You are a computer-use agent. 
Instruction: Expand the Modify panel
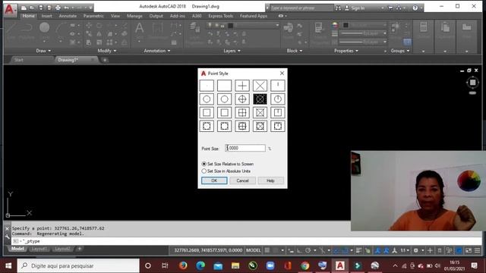[107, 51]
